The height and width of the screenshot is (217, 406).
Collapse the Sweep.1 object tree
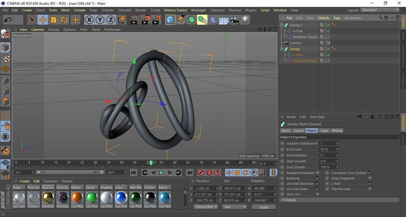281,25
